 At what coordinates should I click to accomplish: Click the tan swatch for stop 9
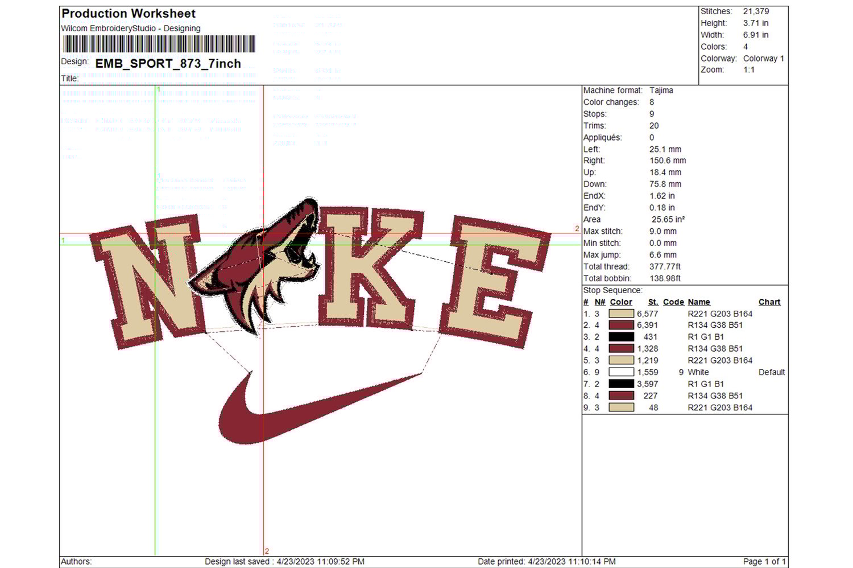(x=621, y=408)
